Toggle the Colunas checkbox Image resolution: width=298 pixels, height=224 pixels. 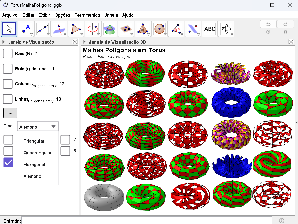(8, 84)
